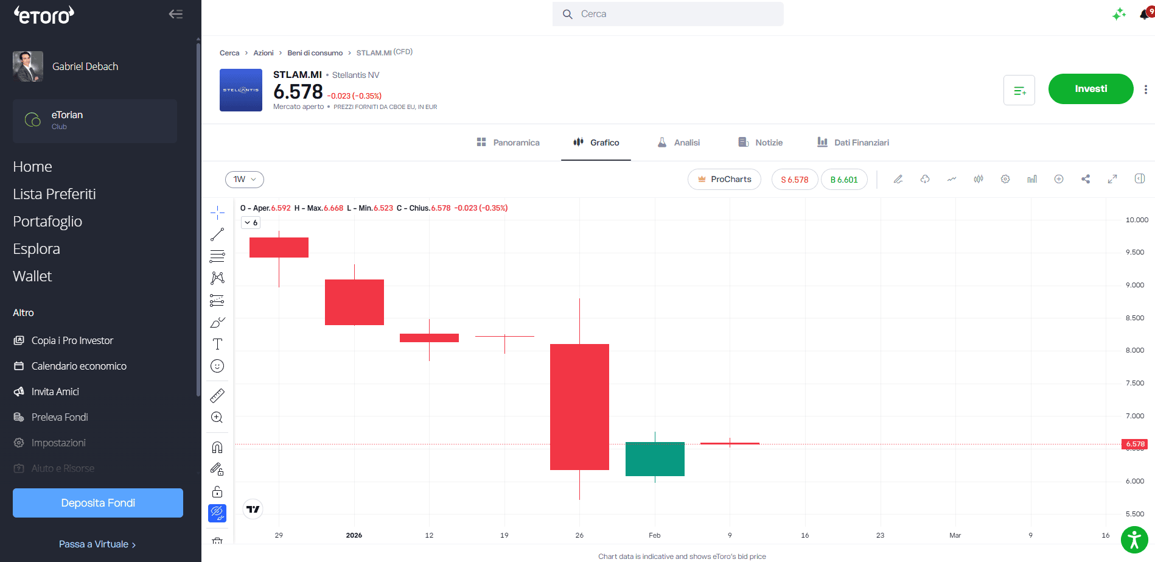Image resolution: width=1155 pixels, height=562 pixels.
Task: Open the chart share icon
Action: pyautogui.click(x=1086, y=179)
